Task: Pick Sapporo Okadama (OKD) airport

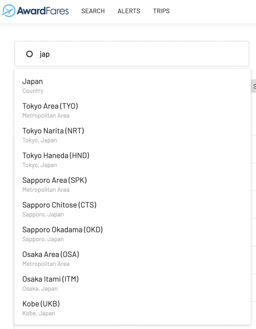Action: pyautogui.click(x=132, y=235)
